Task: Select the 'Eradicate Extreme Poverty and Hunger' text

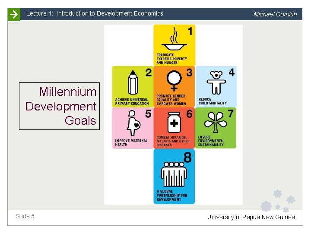Action: [171, 59]
